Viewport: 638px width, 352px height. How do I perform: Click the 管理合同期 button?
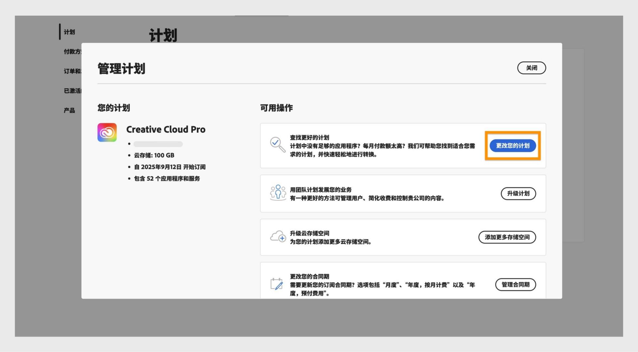(516, 285)
